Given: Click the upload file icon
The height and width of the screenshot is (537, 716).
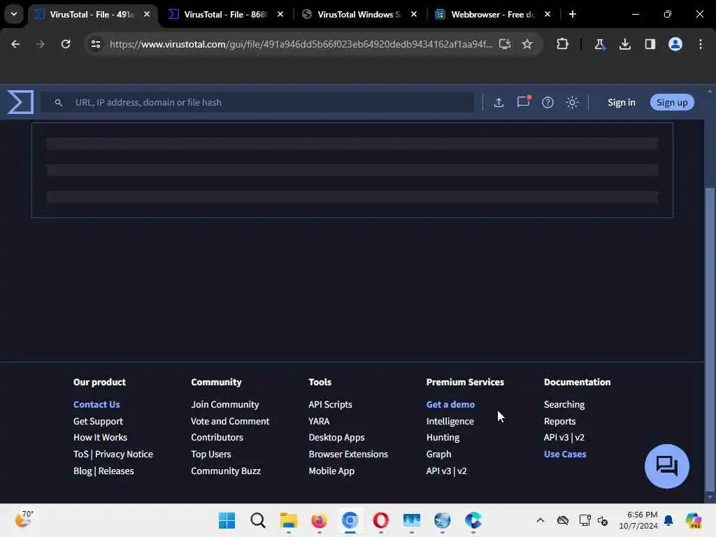Looking at the screenshot, I should (499, 102).
